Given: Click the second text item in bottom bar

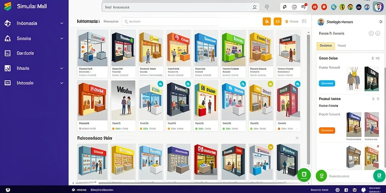Looking at the screenshot, I should 102,190.
